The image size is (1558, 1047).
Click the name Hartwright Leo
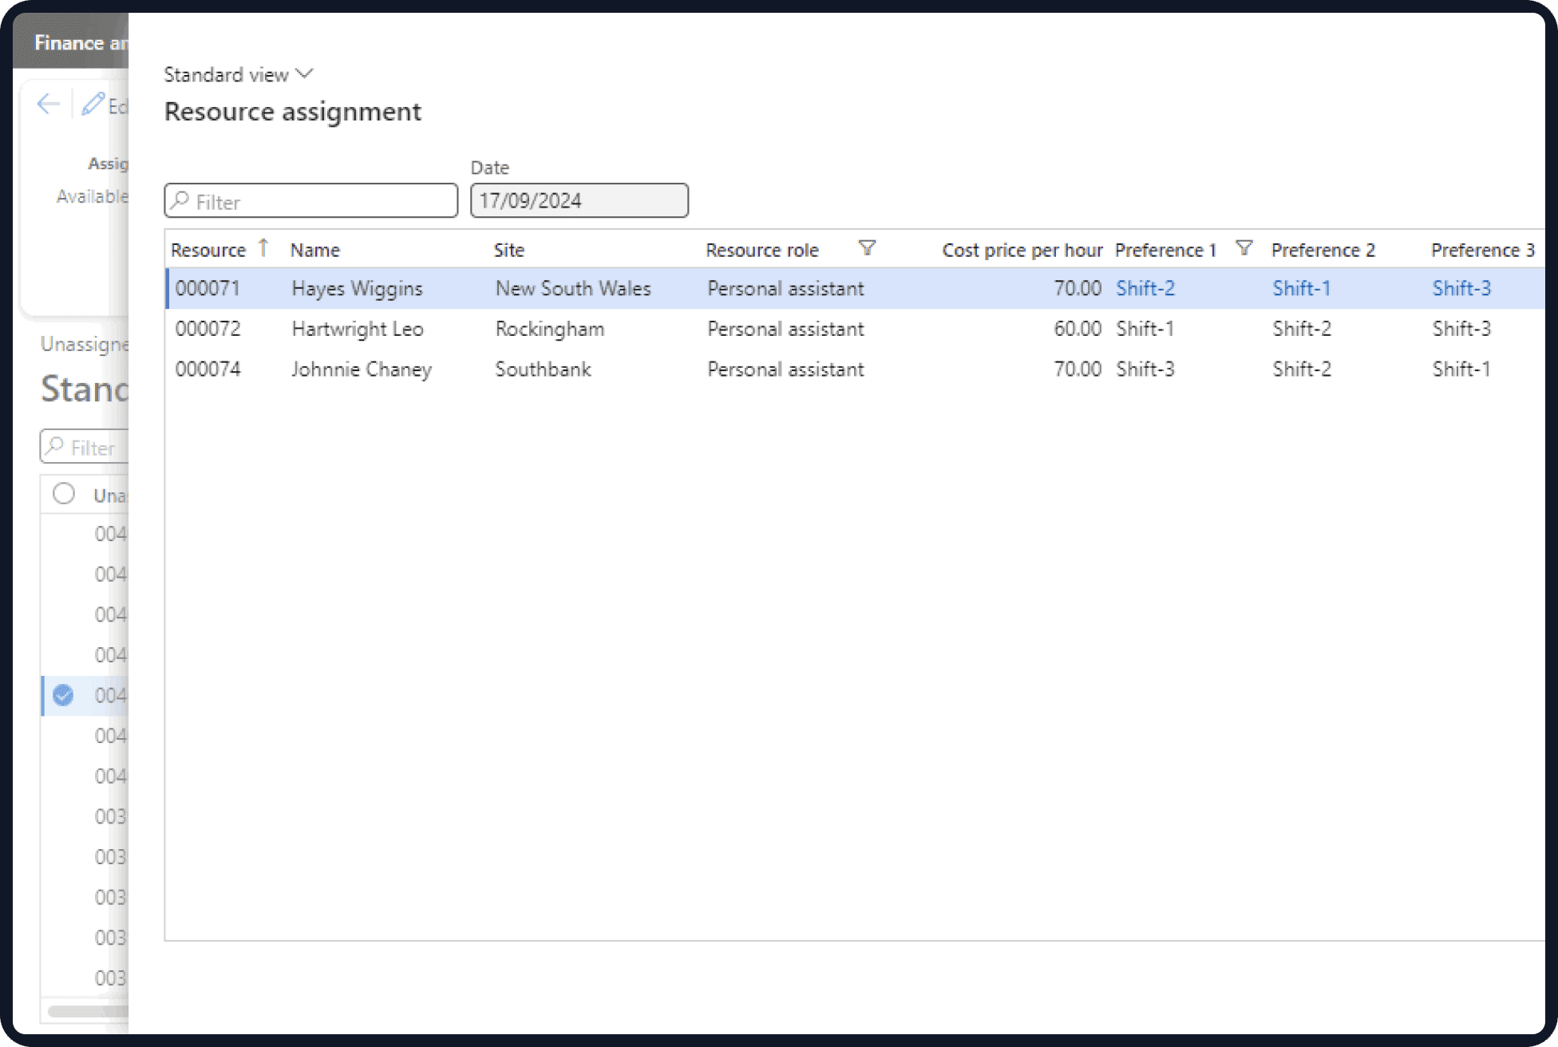pyautogui.click(x=358, y=329)
